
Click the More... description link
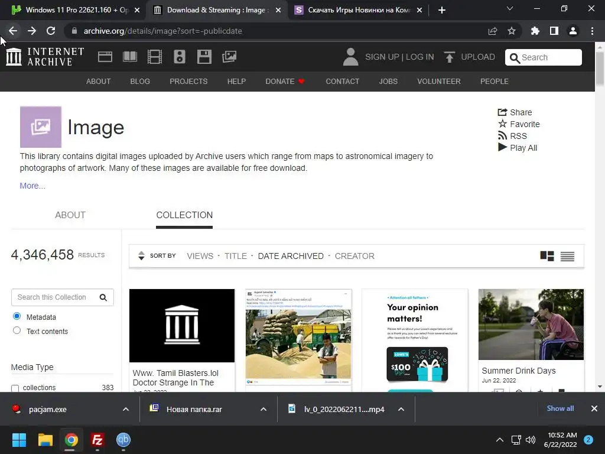(x=32, y=186)
